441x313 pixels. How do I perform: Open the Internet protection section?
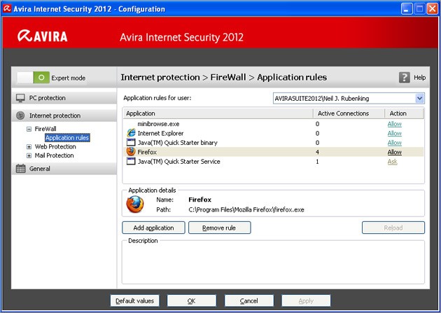(64, 116)
